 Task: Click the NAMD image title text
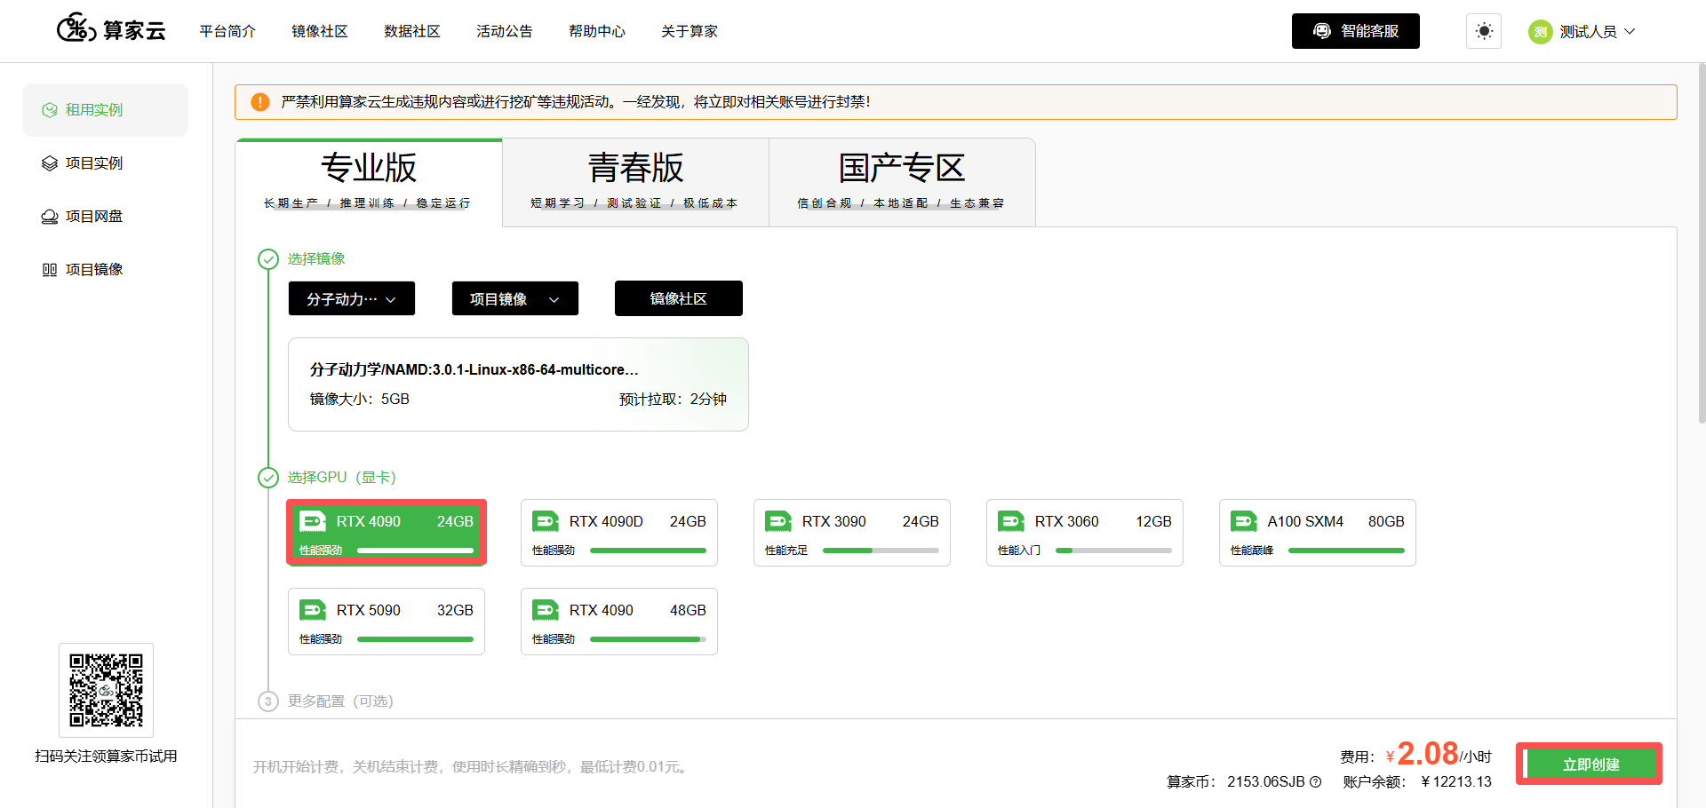coord(474,369)
